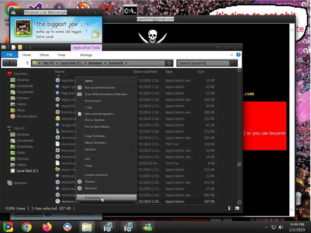Switch to the View ribbon tab

(x=61, y=55)
